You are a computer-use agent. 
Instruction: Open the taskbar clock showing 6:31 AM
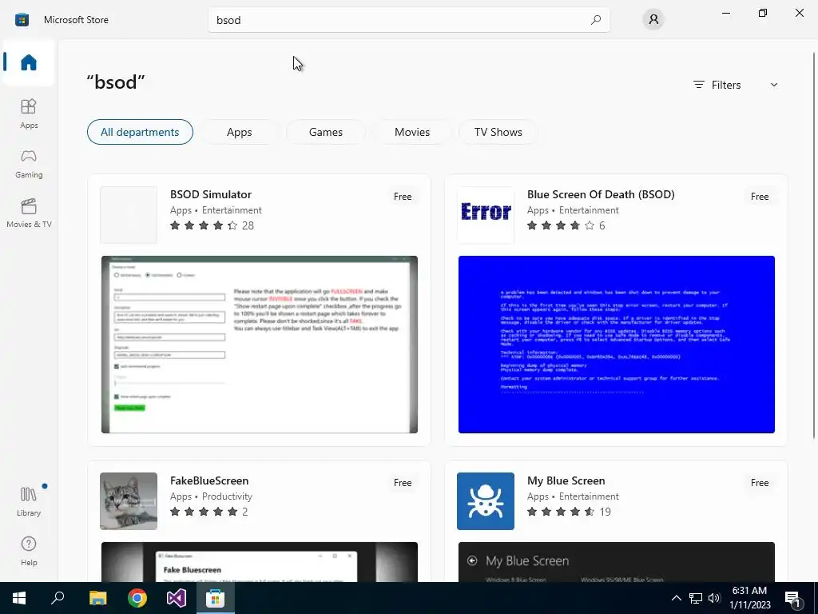(x=749, y=598)
